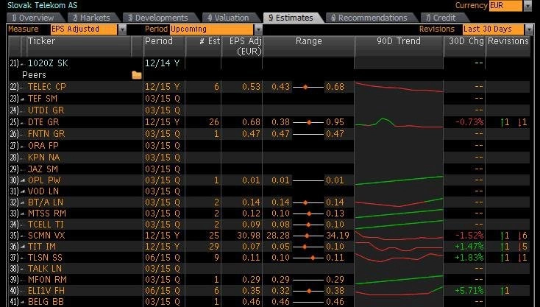Click the +1.83% change for TLSN SS
Viewport: 540px width, 307px height.
coord(469,258)
